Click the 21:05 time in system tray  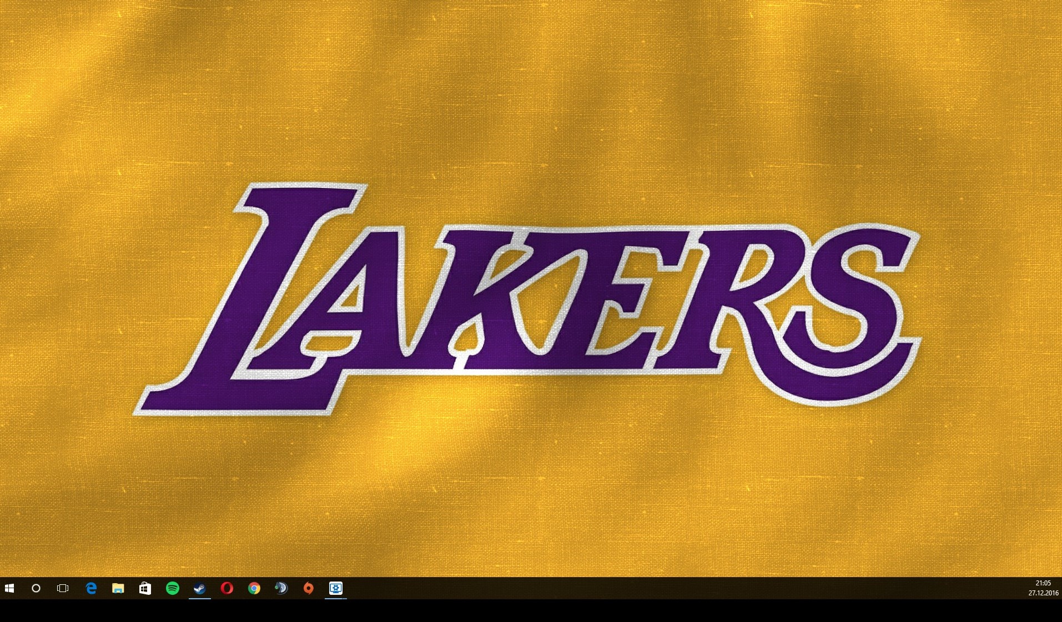click(x=1043, y=583)
